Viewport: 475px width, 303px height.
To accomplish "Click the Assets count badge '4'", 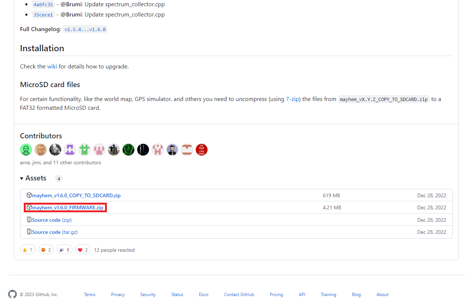I will coord(59,179).
